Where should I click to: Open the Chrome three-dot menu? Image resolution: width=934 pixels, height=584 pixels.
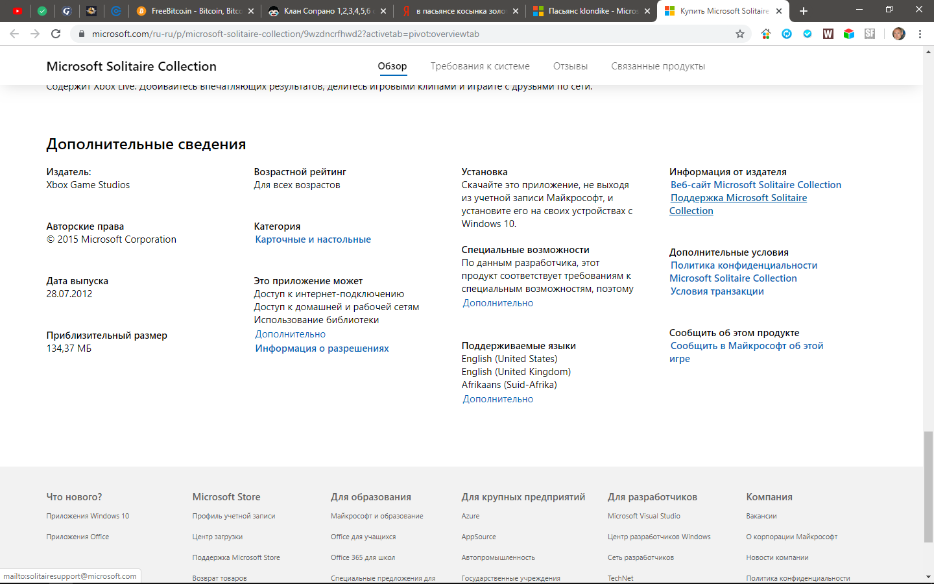pyautogui.click(x=920, y=34)
